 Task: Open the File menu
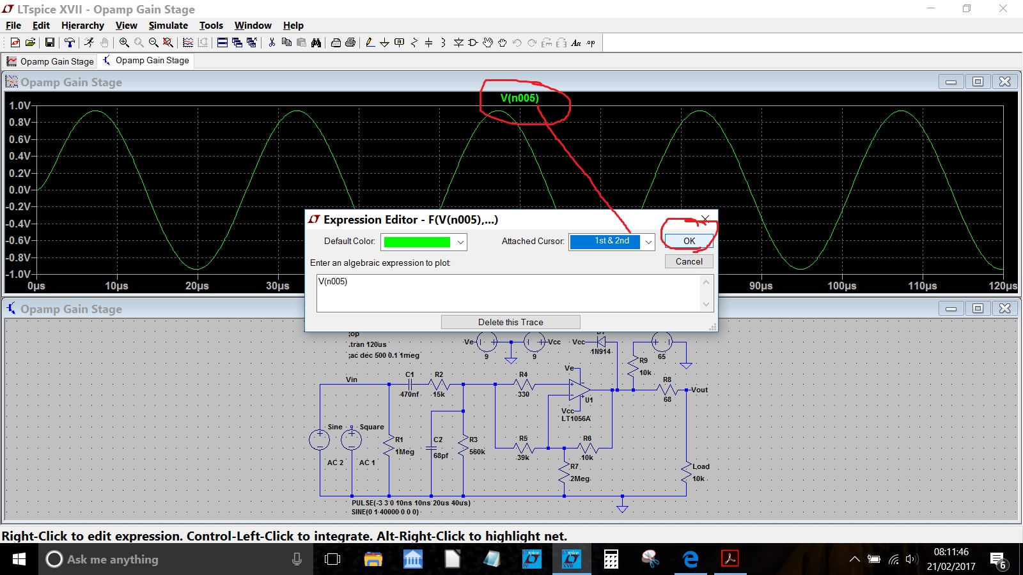(13, 26)
